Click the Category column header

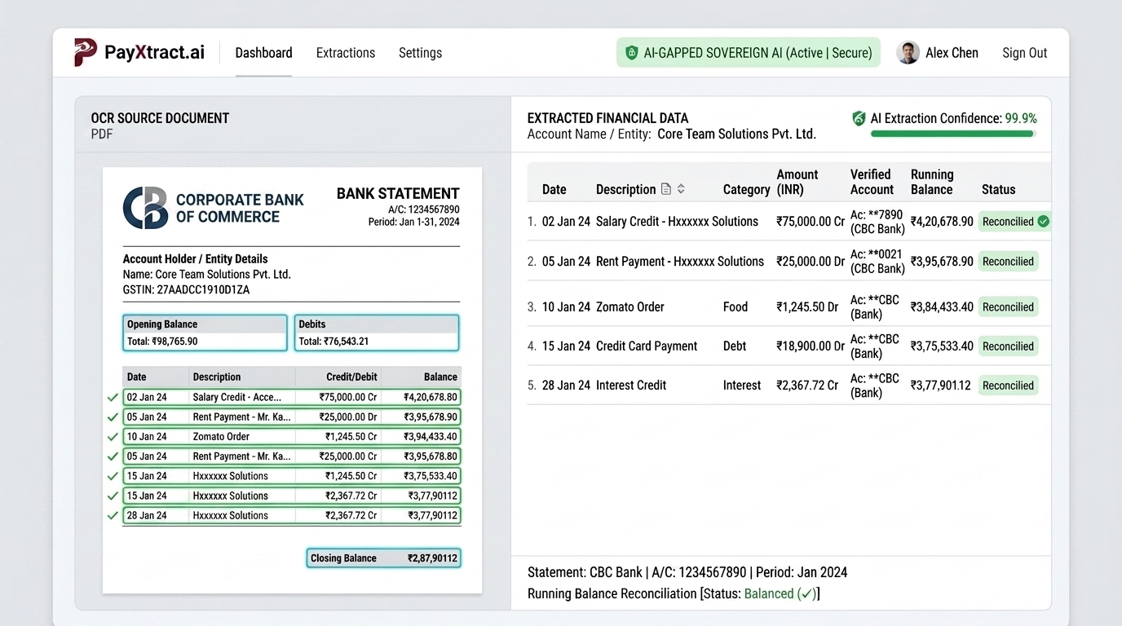coord(746,189)
